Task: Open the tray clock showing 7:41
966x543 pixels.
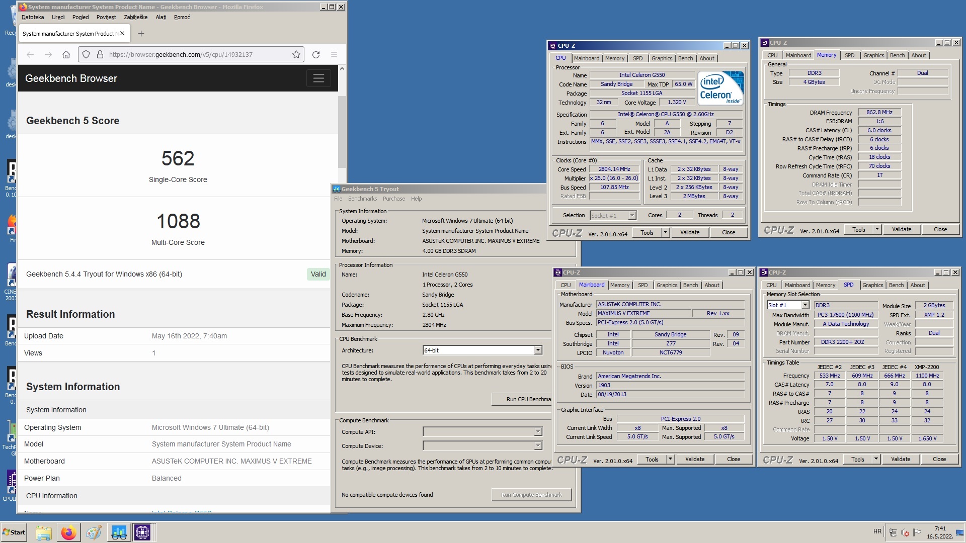Action: point(940,532)
